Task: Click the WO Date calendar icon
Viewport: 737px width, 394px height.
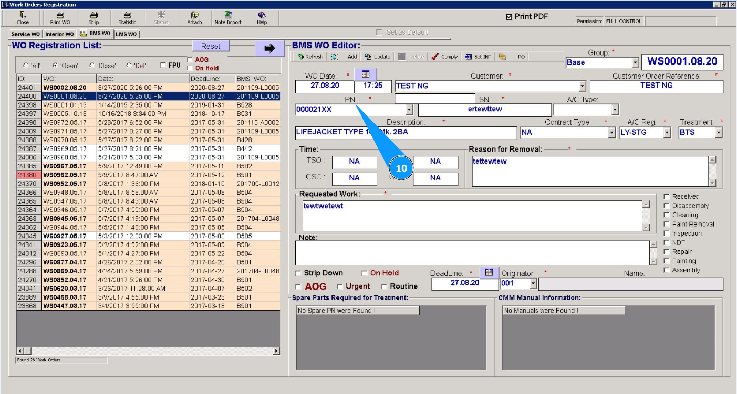Action: tap(366, 74)
